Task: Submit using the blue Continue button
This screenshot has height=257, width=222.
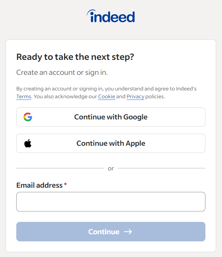Action: [x=111, y=232]
